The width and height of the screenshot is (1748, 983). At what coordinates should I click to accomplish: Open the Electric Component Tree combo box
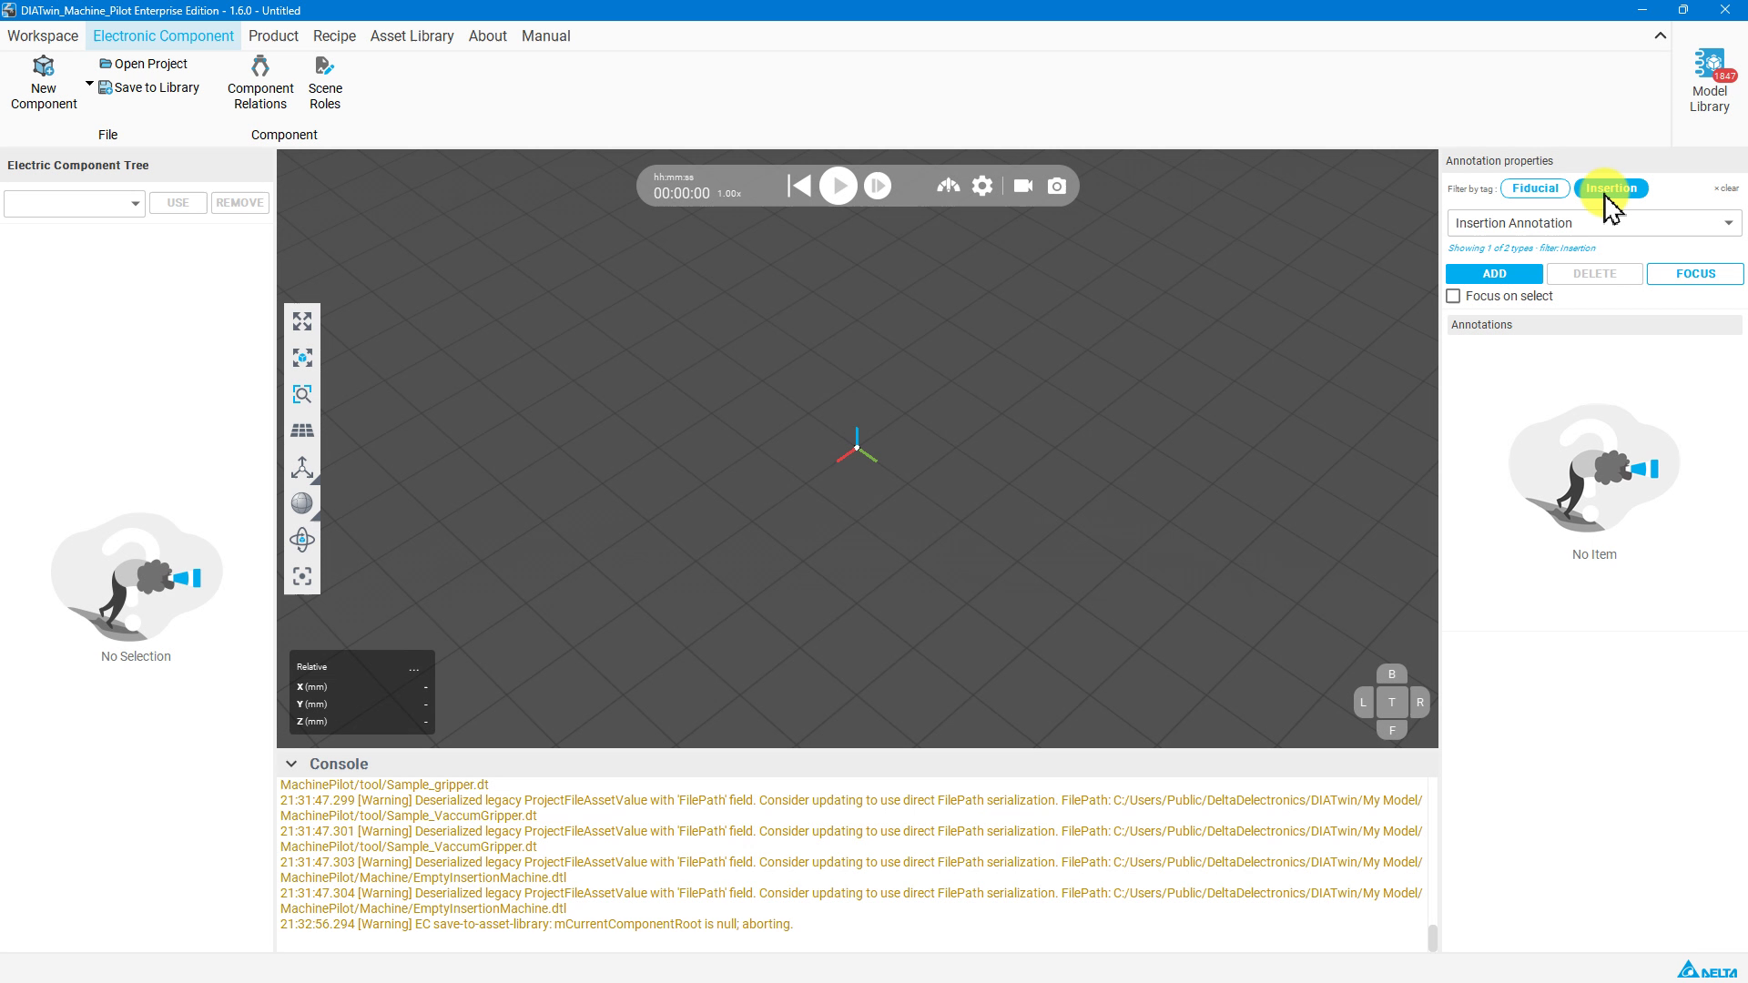pos(74,203)
